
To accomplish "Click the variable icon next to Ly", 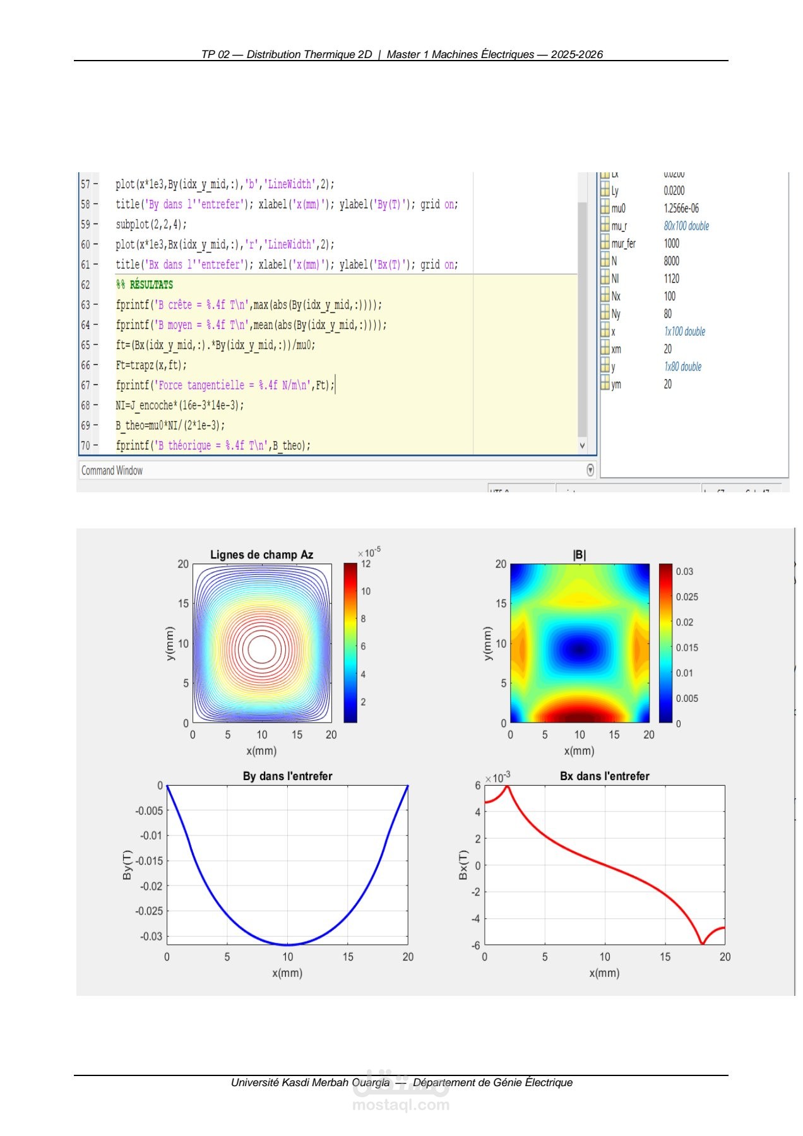I will tap(605, 190).
